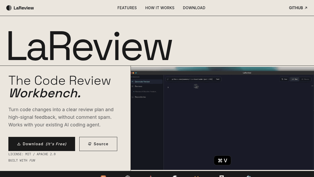
Task: Jump to Download in the top navigation
Action: 194,8
